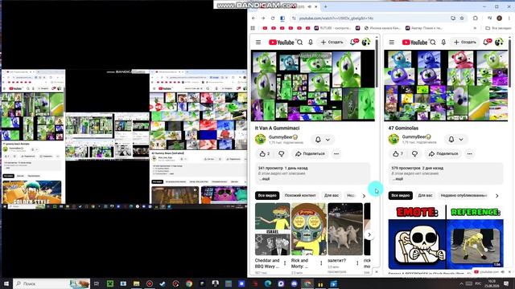Screen dimensions: 515x289
Task: Show more filter chips in left pane
Action: 364,196
